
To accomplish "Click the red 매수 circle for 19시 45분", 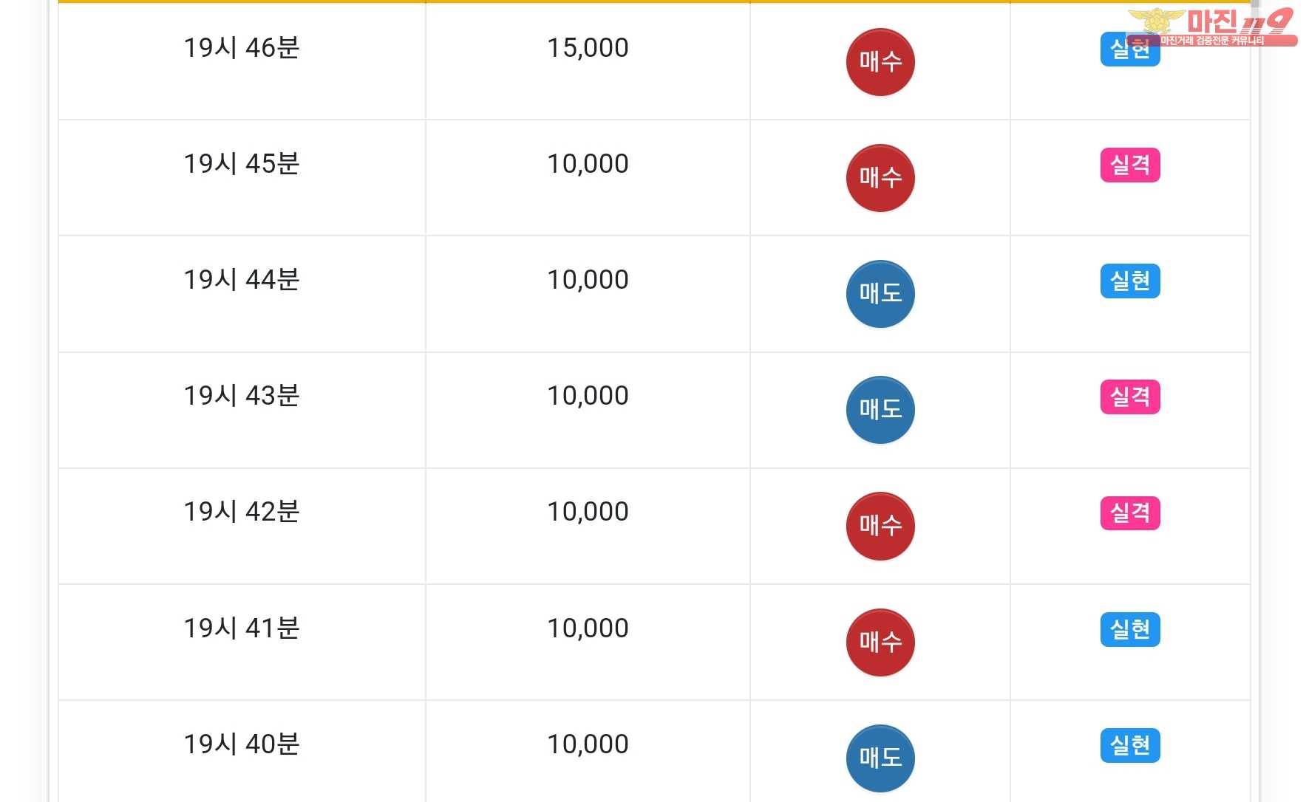I will 880,178.
